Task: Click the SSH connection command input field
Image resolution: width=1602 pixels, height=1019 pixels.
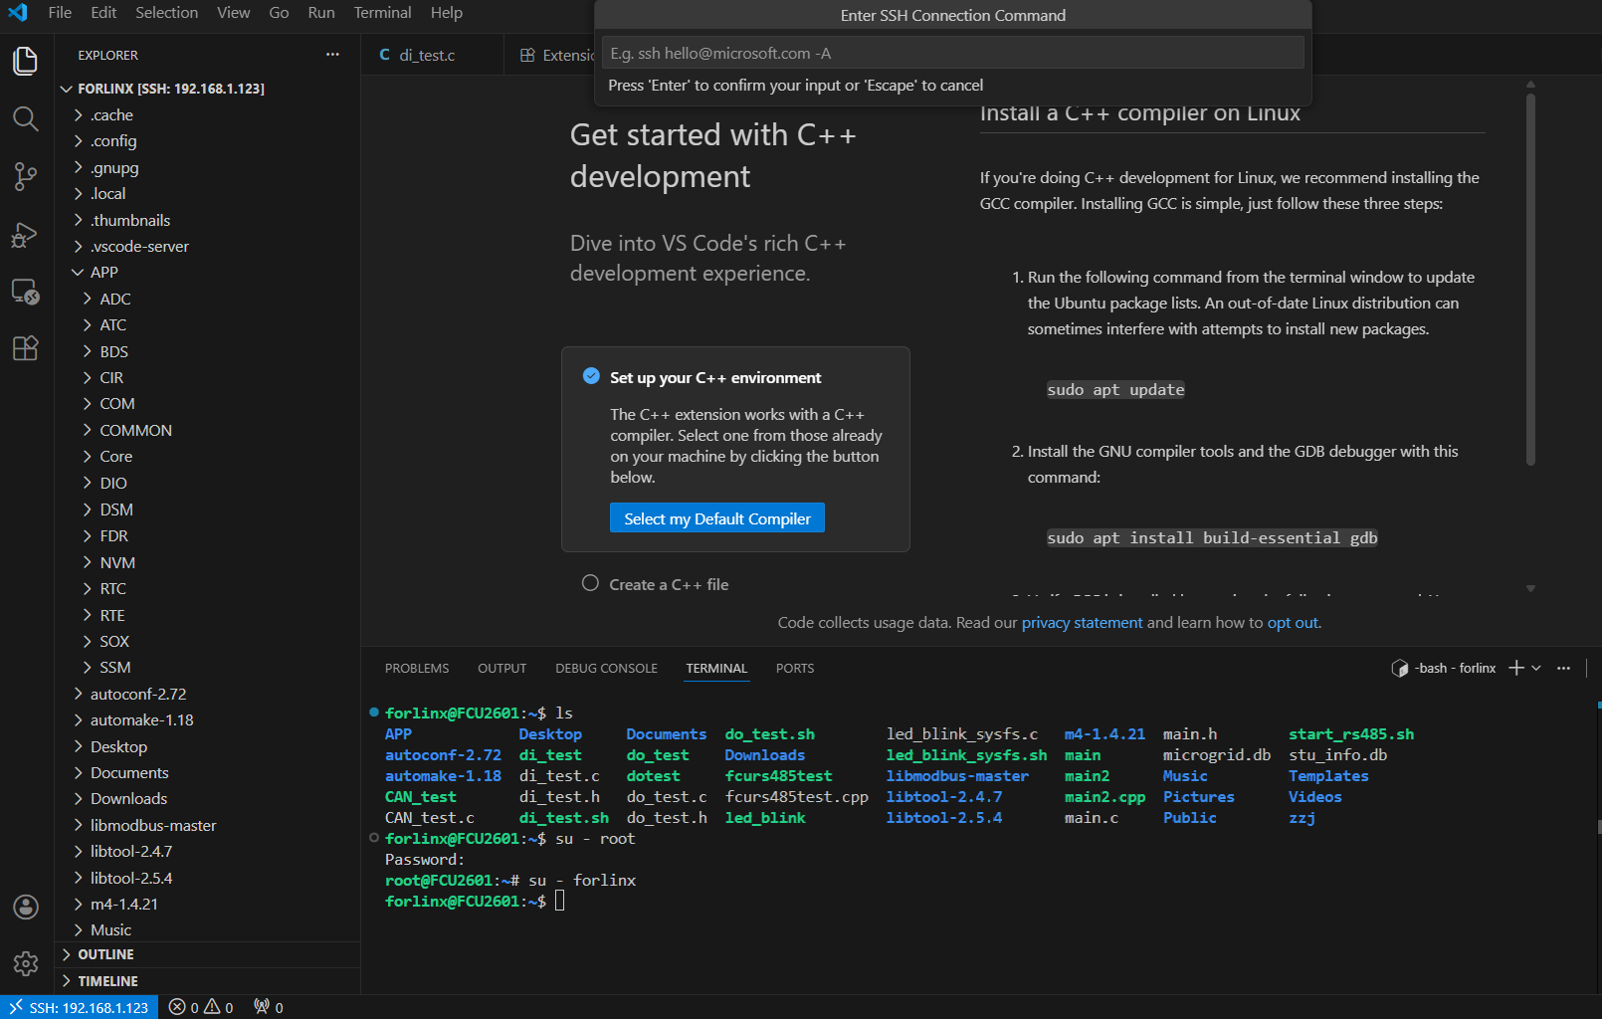Action: 952,53
